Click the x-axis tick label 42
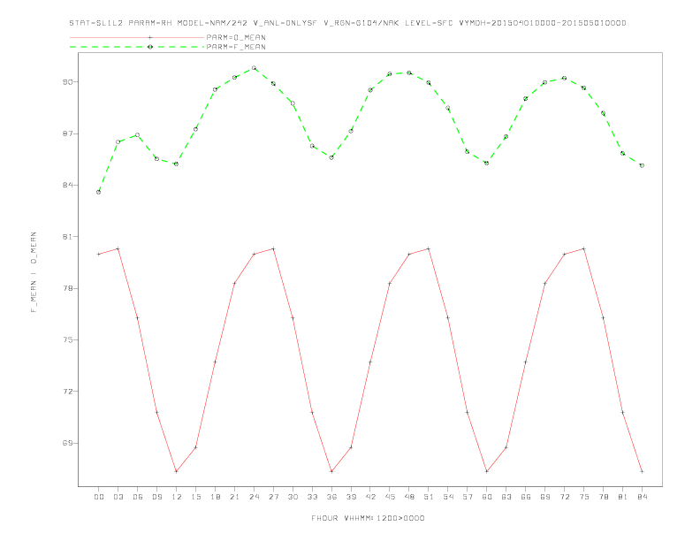Image resolution: width=700 pixels, height=541 pixels. 370,497
